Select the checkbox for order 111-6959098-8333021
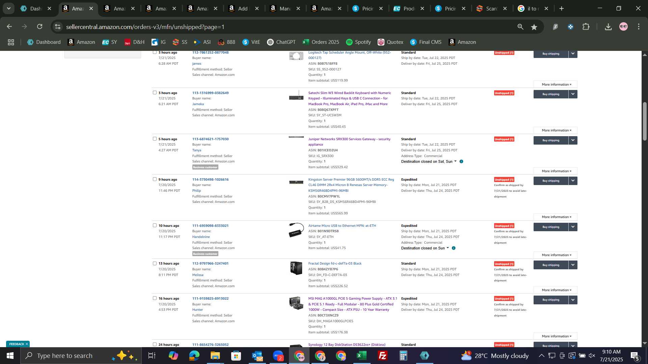The height and width of the screenshot is (364, 648). [x=155, y=225]
